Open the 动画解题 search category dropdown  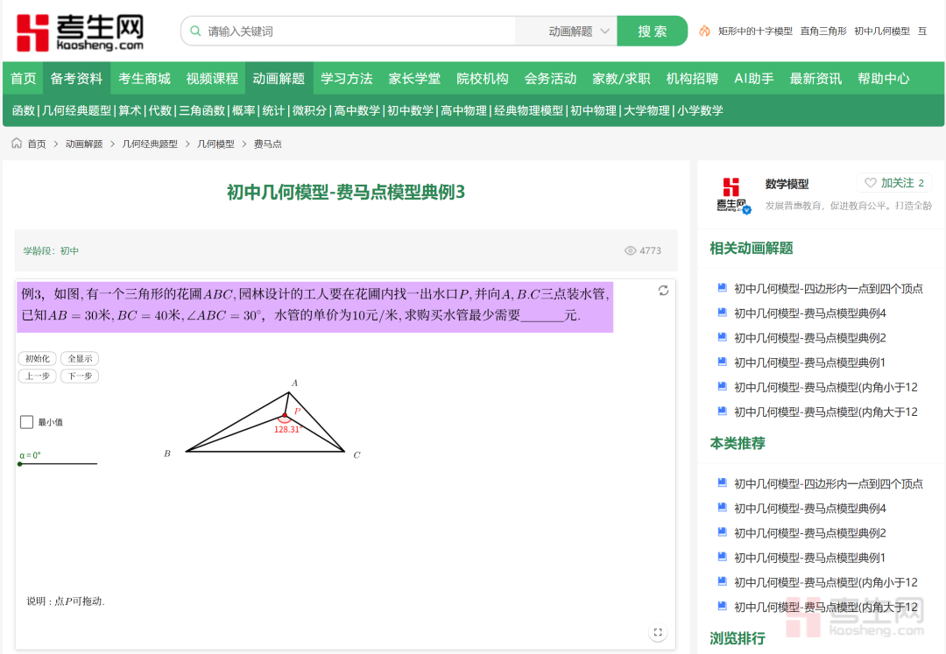pyautogui.click(x=578, y=32)
